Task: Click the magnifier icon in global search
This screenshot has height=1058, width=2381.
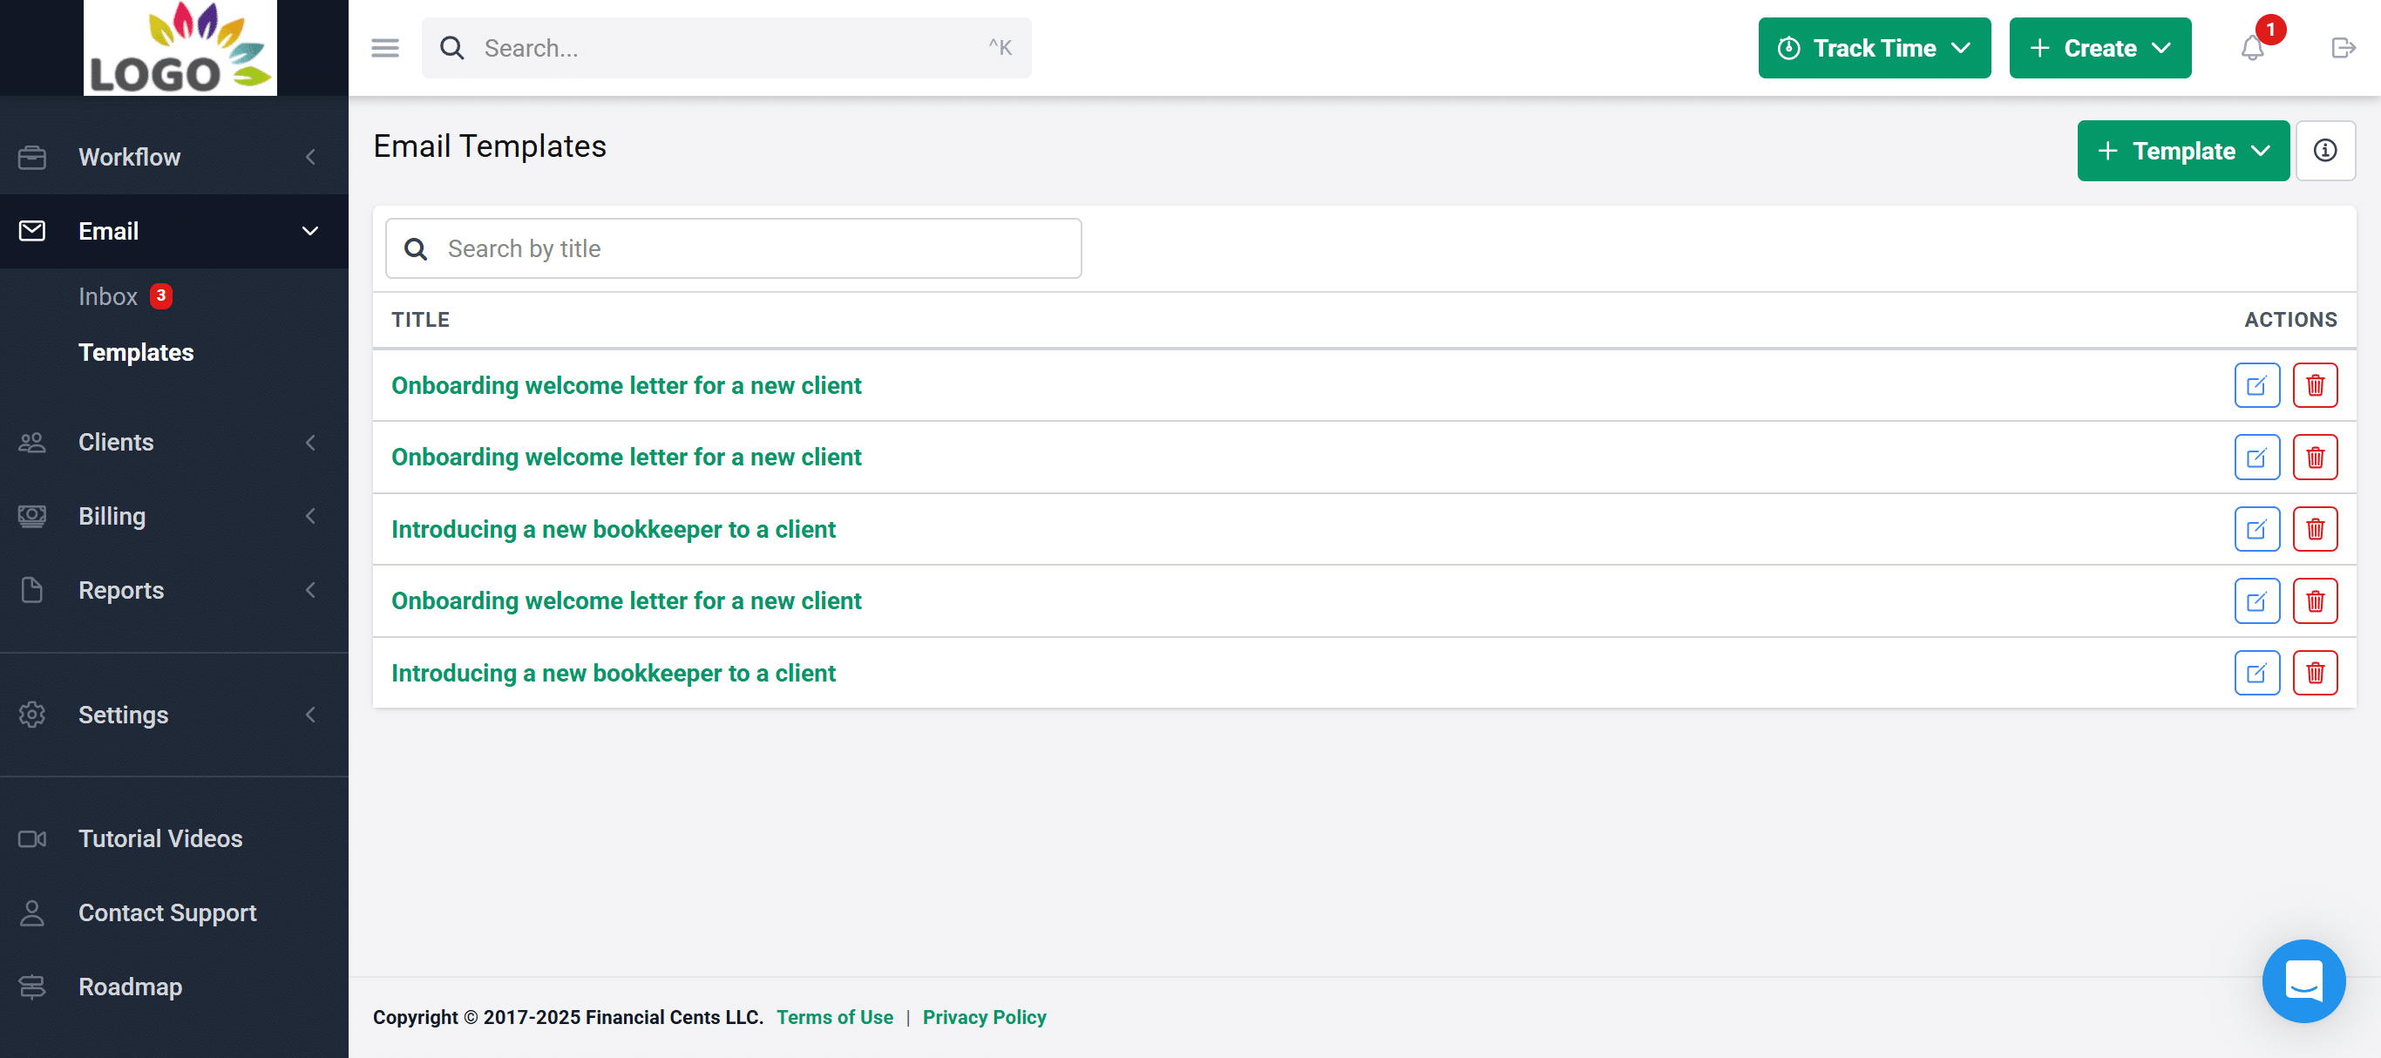Action: pyautogui.click(x=452, y=48)
